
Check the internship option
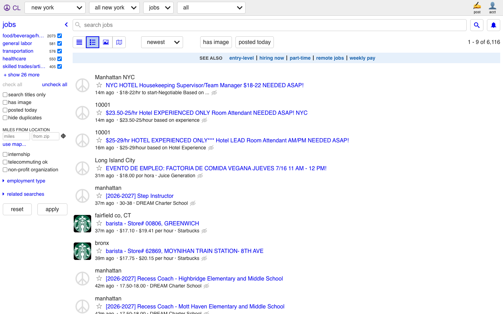pyautogui.click(x=5, y=154)
